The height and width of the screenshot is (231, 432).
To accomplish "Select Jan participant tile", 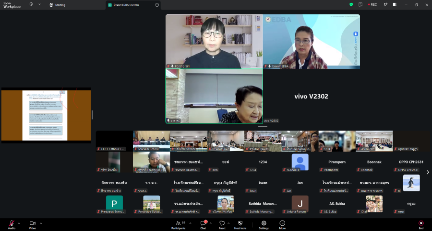I will (300, 184).
